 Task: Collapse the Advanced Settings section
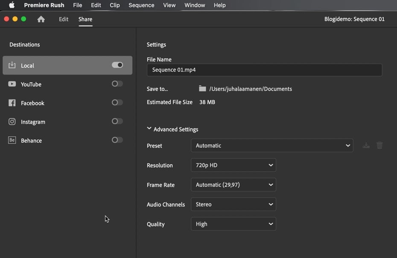pos(149,129)
